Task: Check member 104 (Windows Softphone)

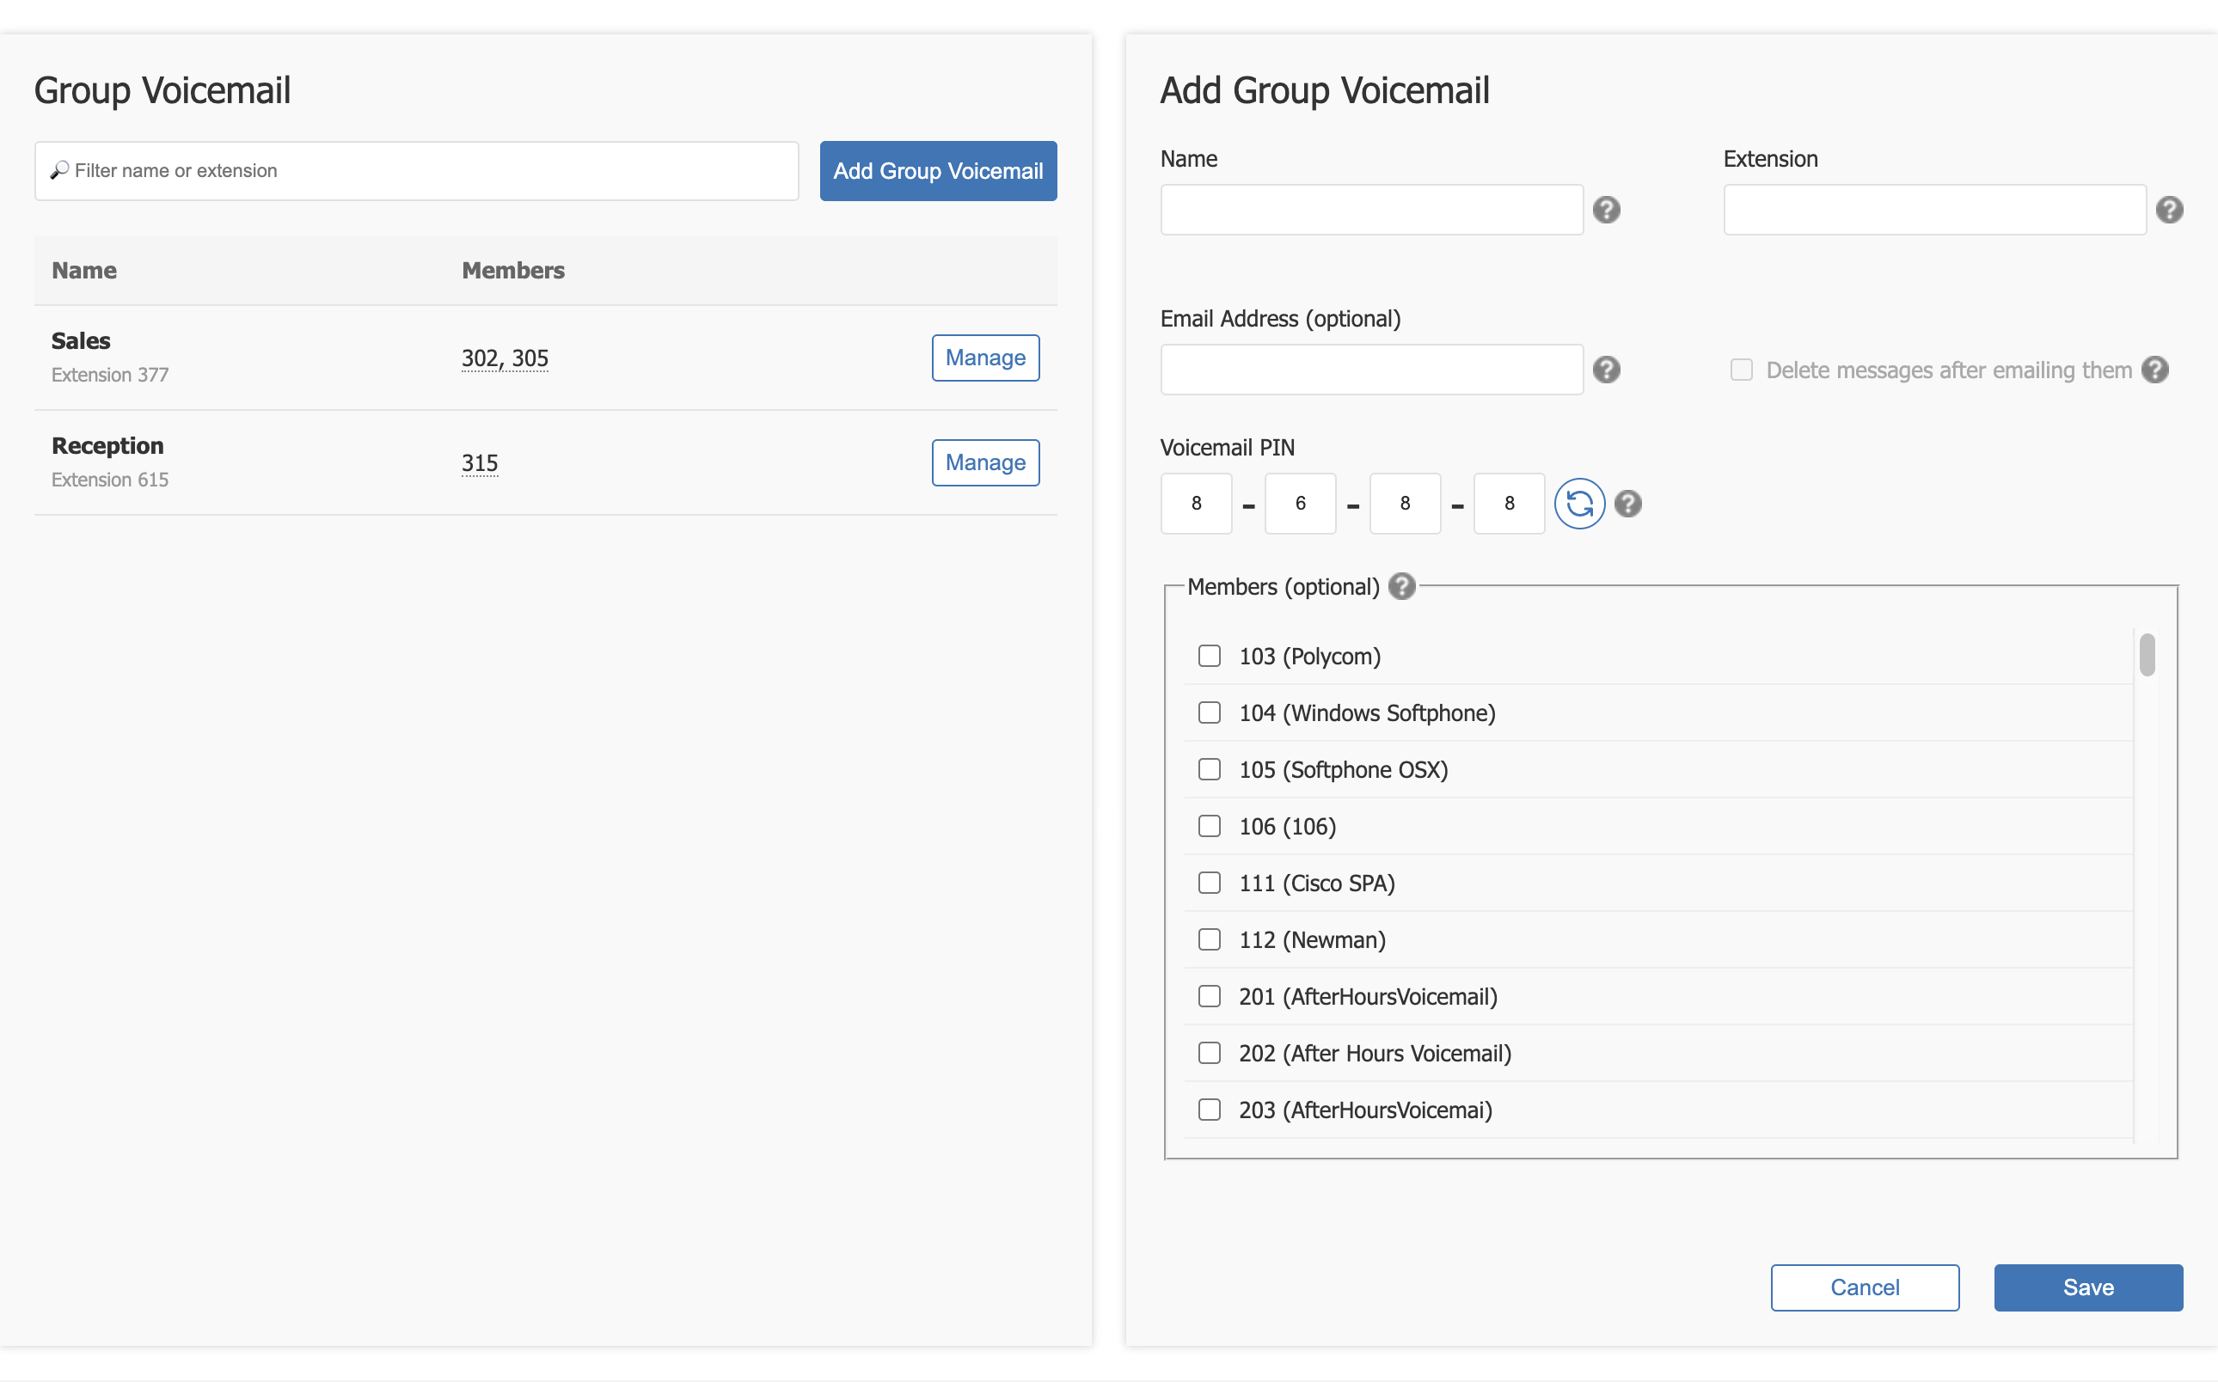Action: point(1210,713)
